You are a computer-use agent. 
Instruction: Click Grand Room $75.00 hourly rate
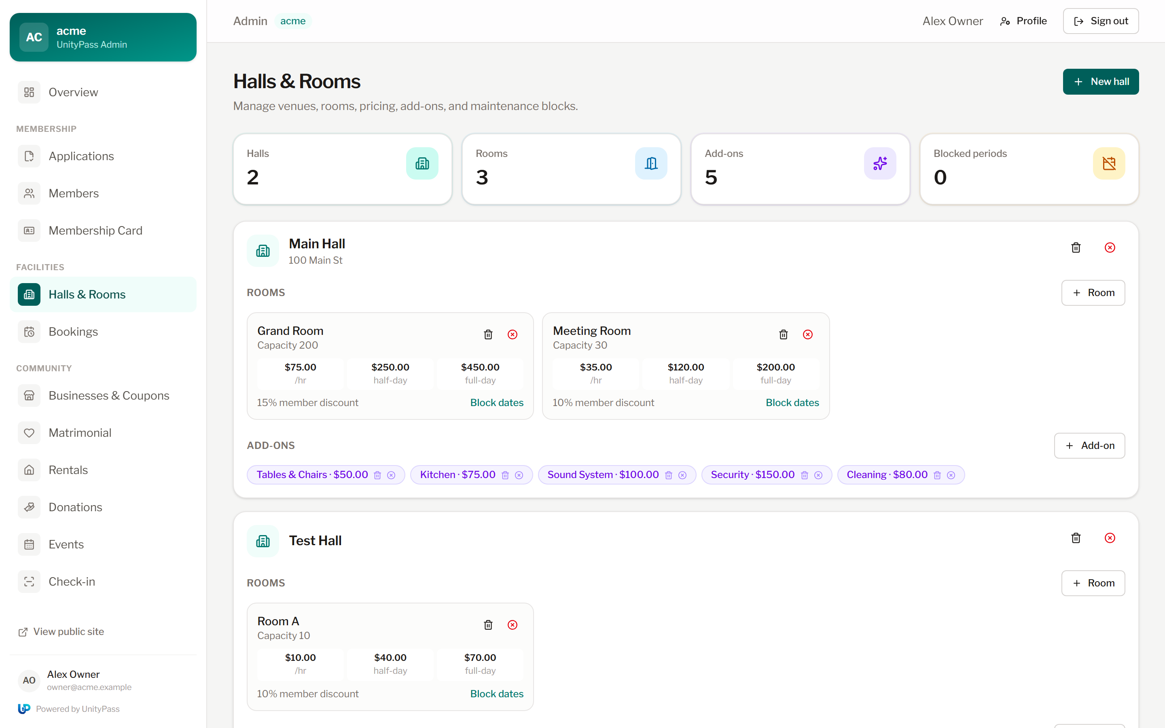coord(301,373)
